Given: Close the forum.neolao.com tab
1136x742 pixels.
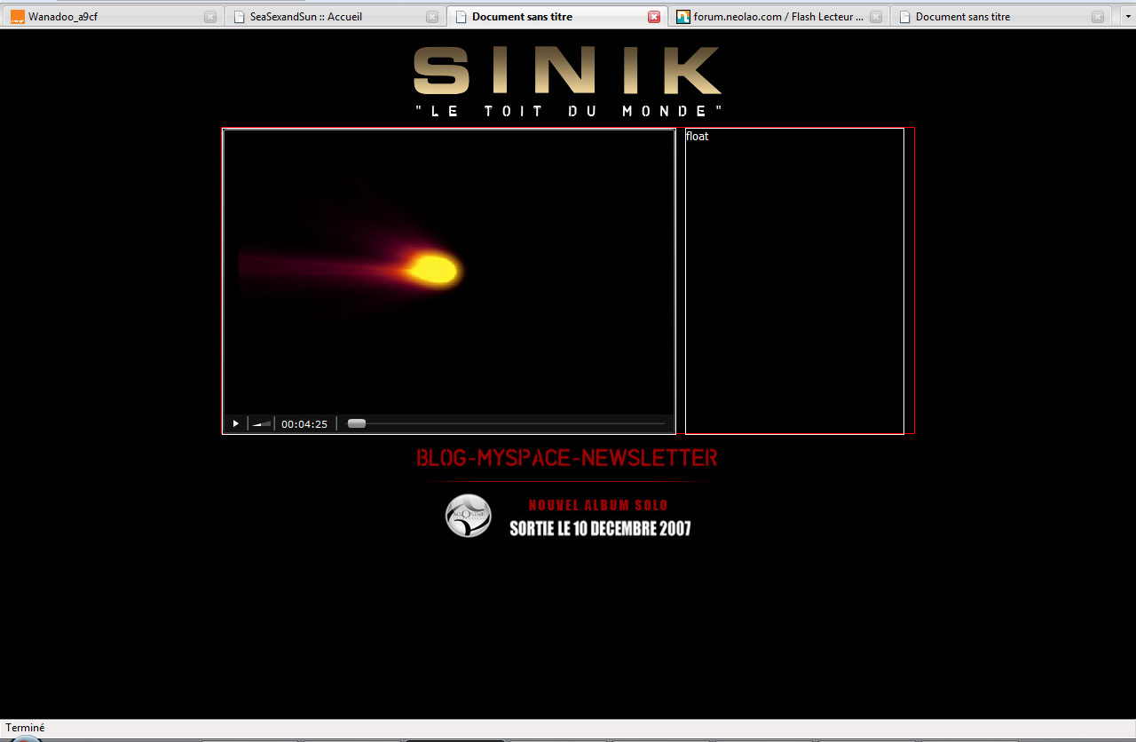Looking at the screenshot, I should pos(876,17).
